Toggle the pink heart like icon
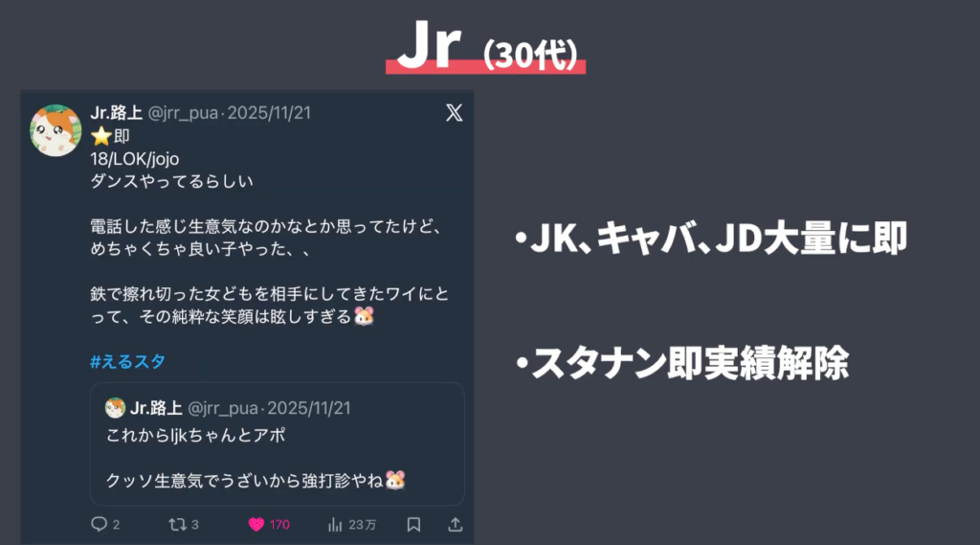This screenshot has width=980, height=545. tap(256, 524)
